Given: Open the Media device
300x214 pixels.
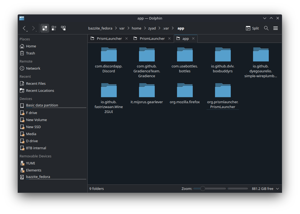Looking at the screenshot, I should (x=53, y=134).
